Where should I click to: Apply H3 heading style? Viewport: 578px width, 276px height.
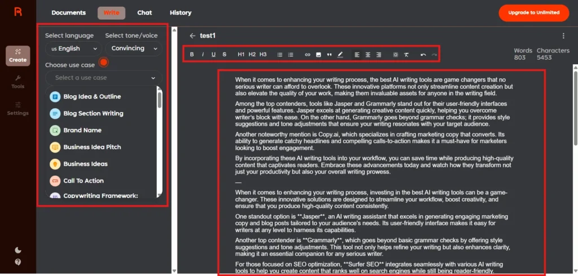pyautogui.click(x=263, y=55)
